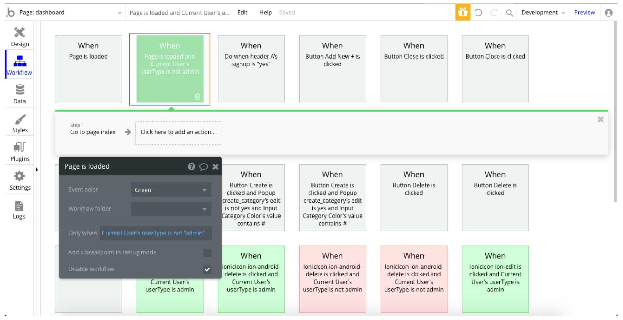Screen dimensions: 623x320
Task: Click the gift icon in top bar
Action: 463,13
